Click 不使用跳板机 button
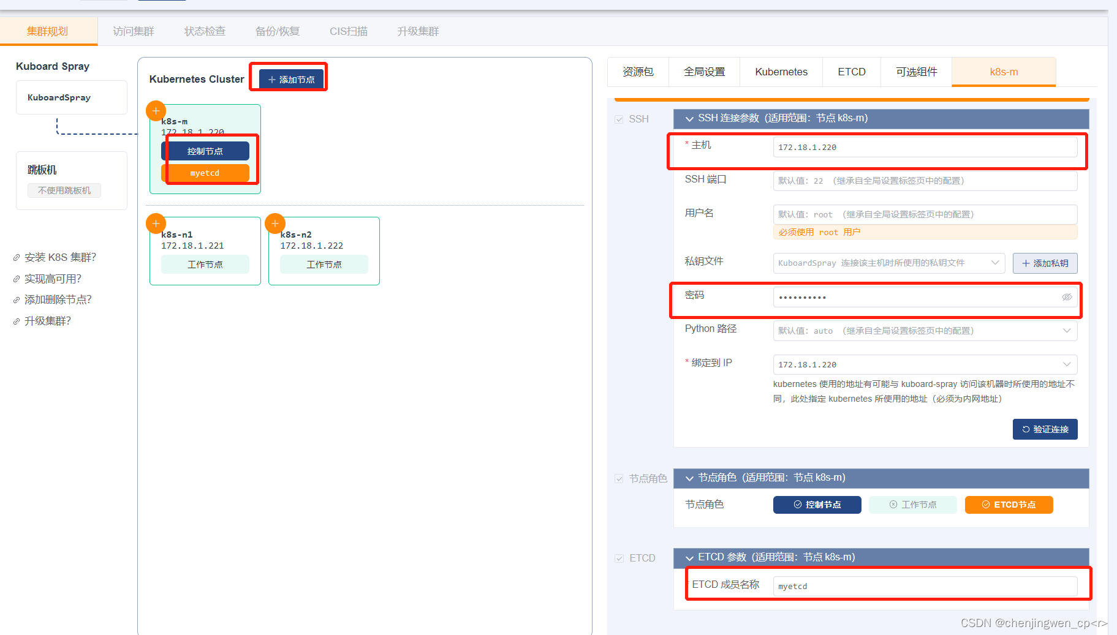This screenshot has width=1117, height=635. [64, 190]
